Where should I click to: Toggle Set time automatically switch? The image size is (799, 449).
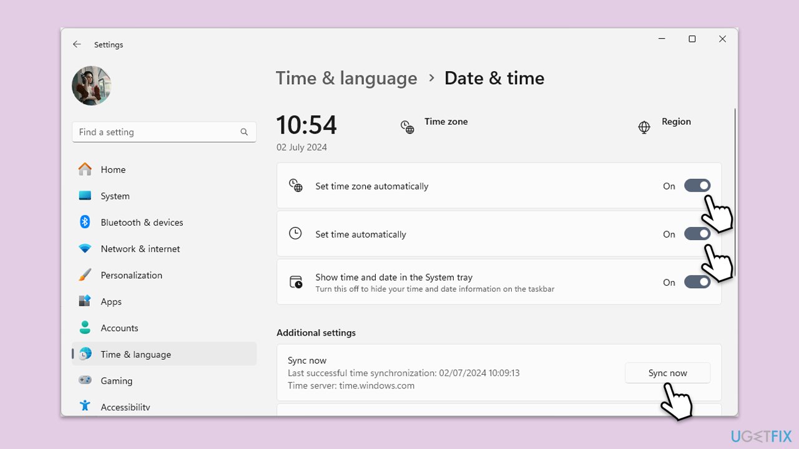point(697,234)
